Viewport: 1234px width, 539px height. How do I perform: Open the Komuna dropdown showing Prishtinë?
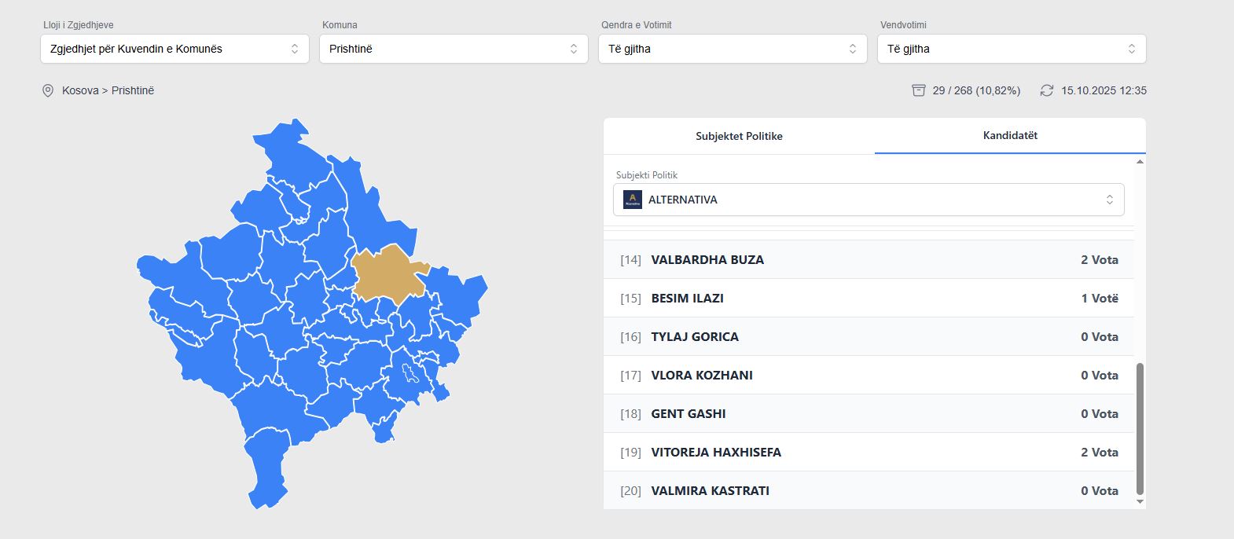454,49
